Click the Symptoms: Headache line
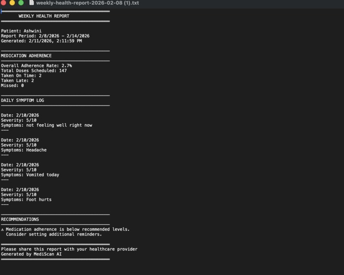 [24, 150]
